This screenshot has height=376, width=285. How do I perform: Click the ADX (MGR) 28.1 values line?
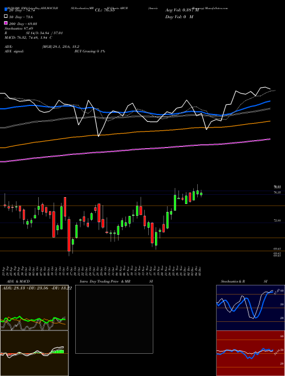pyautogui.click(x=42, y=47)
